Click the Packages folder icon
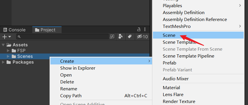Screen dimensions: 248x105 9,62
